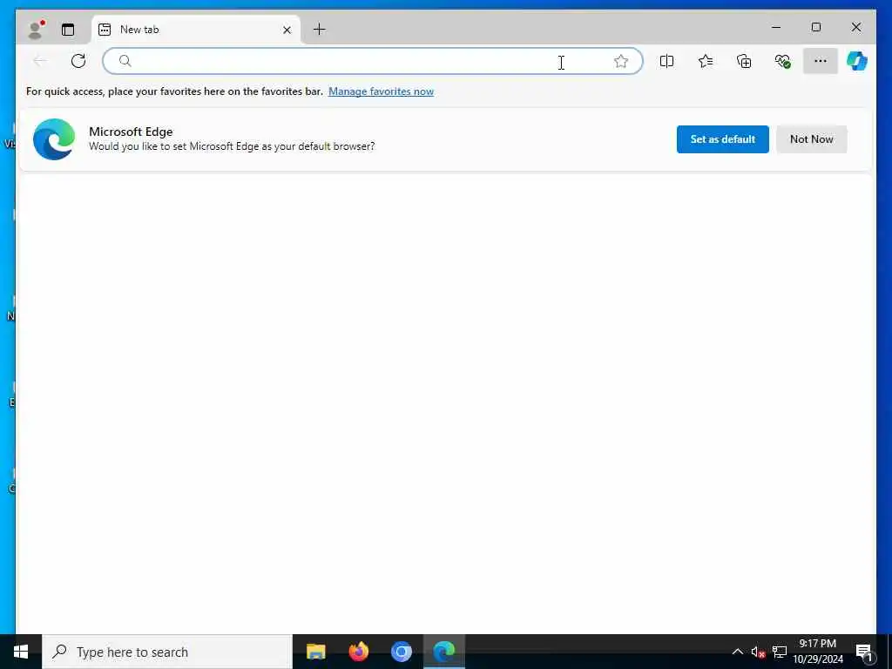Viewport: 892px width, 669px height.
Task: Open the Copilot sidebar icon
Action: point(857,61)
